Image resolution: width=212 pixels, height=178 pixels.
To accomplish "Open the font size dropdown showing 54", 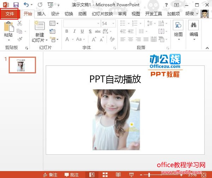I will point(113,24).
